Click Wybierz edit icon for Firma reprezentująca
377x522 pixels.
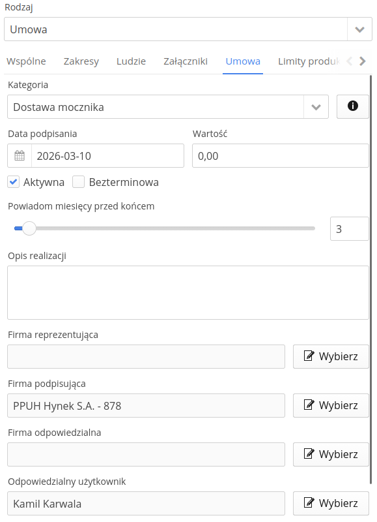click(309, 356)
